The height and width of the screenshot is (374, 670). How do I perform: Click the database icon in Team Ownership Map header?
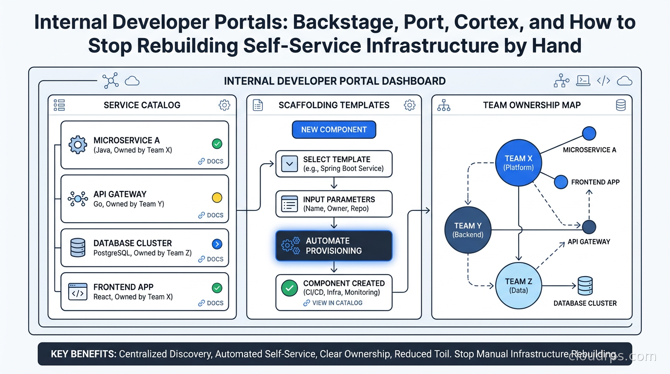[621, 105]
